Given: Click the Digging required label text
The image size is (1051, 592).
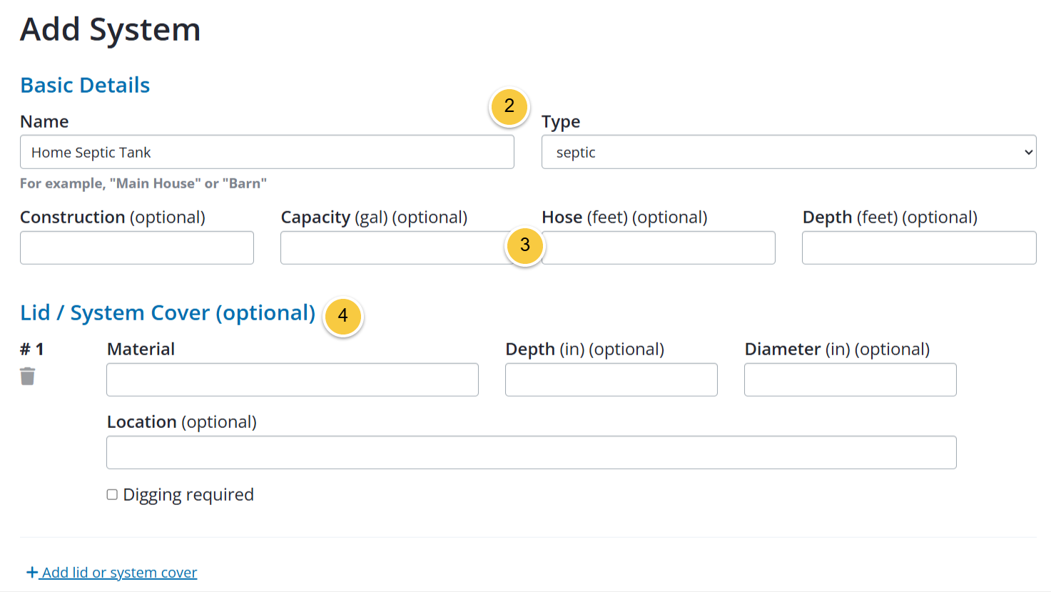Looking at the screenshot, I should (188, 494).
